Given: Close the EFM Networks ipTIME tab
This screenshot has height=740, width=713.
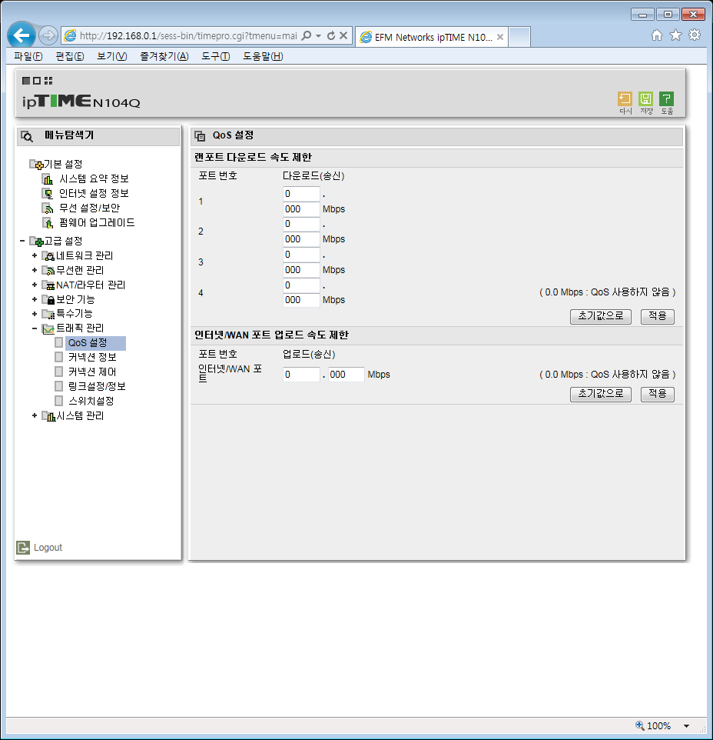Looking at the screenshot, I should (500, 37).
